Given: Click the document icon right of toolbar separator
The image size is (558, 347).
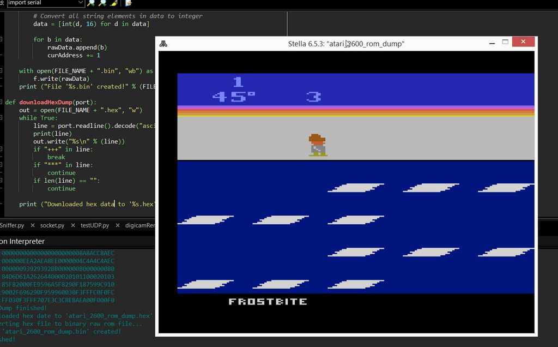Looking at the screenshot, I should (129, 3).
